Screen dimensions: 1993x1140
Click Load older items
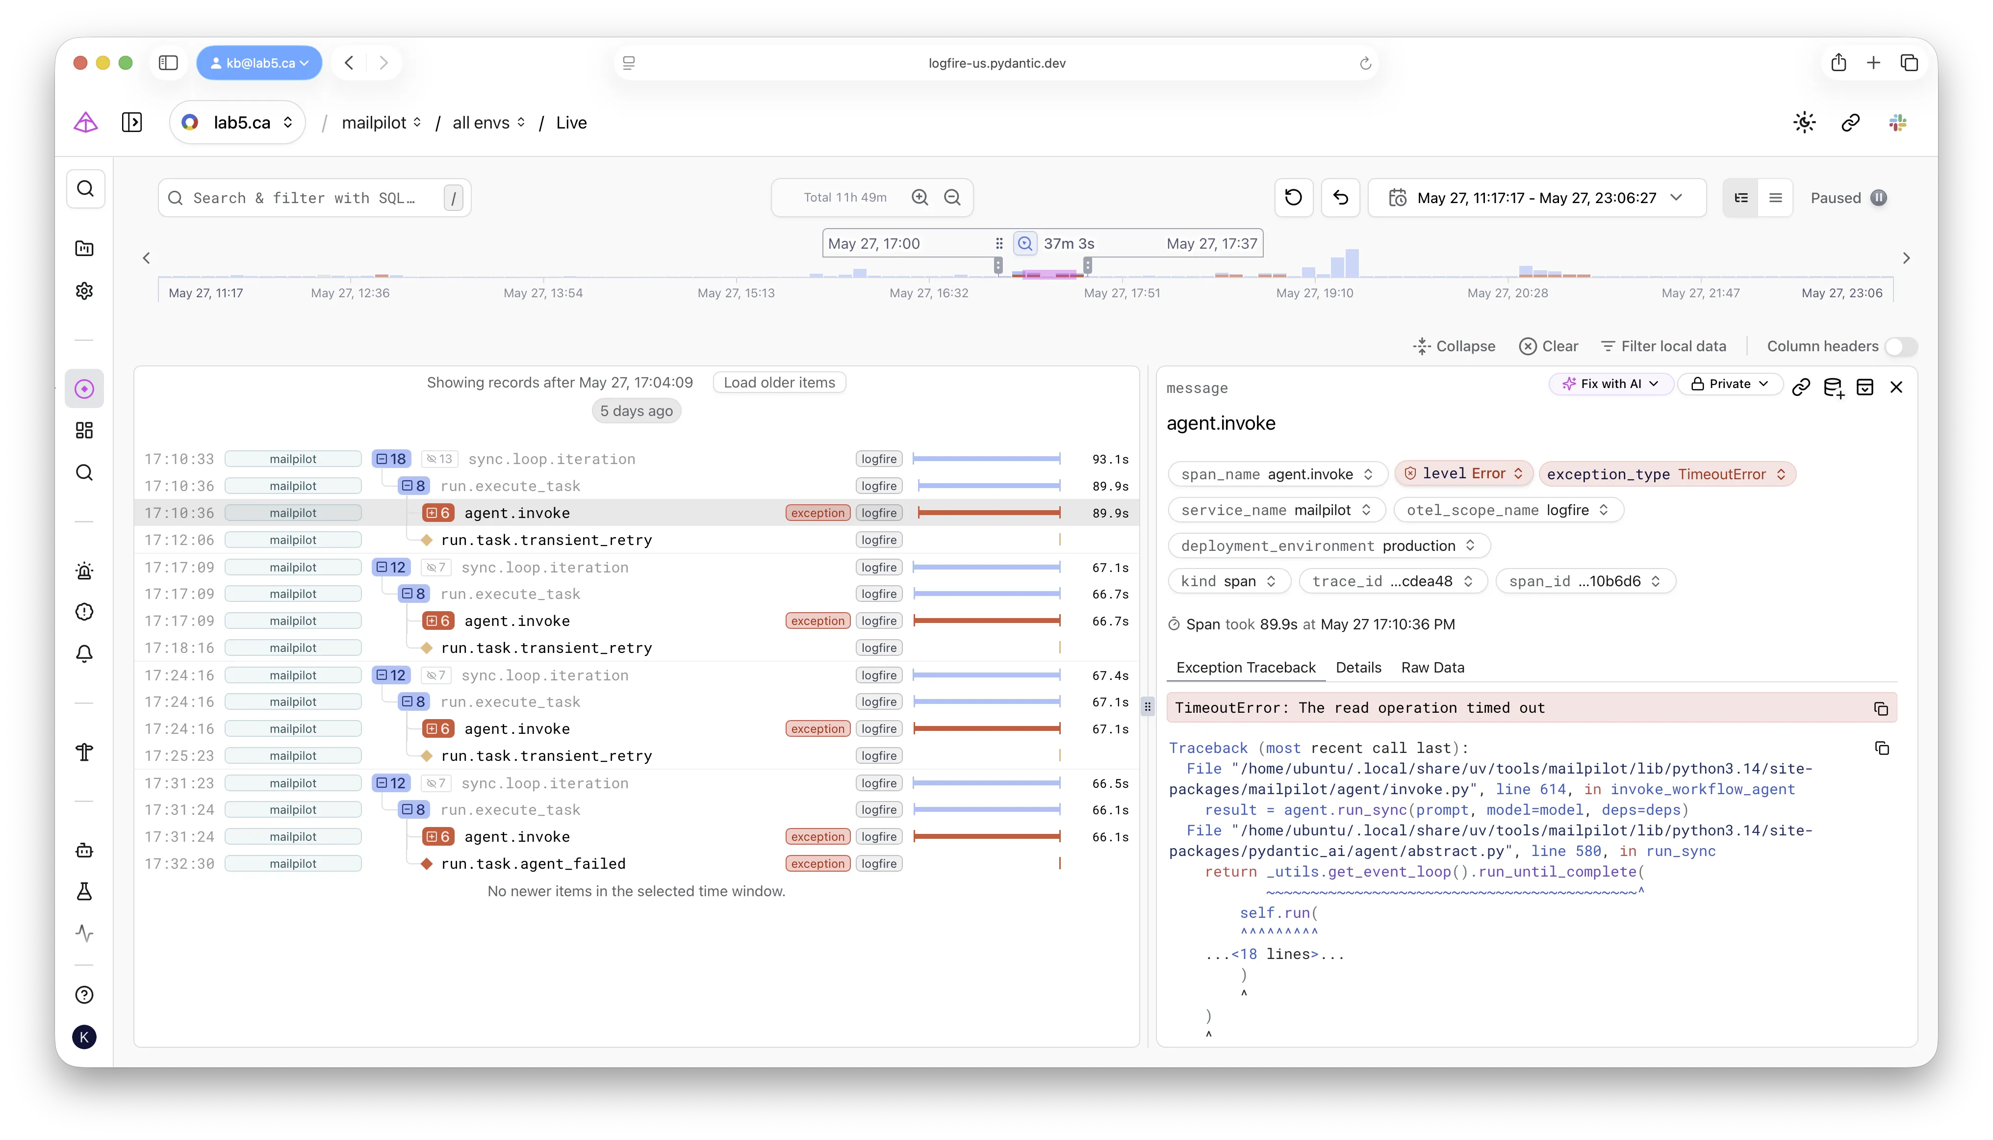[779, 382]
